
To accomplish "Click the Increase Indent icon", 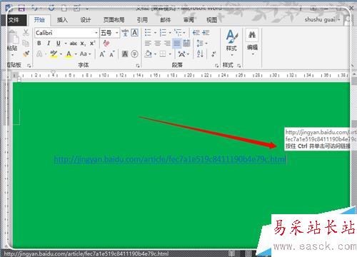I will coord(206,33).
